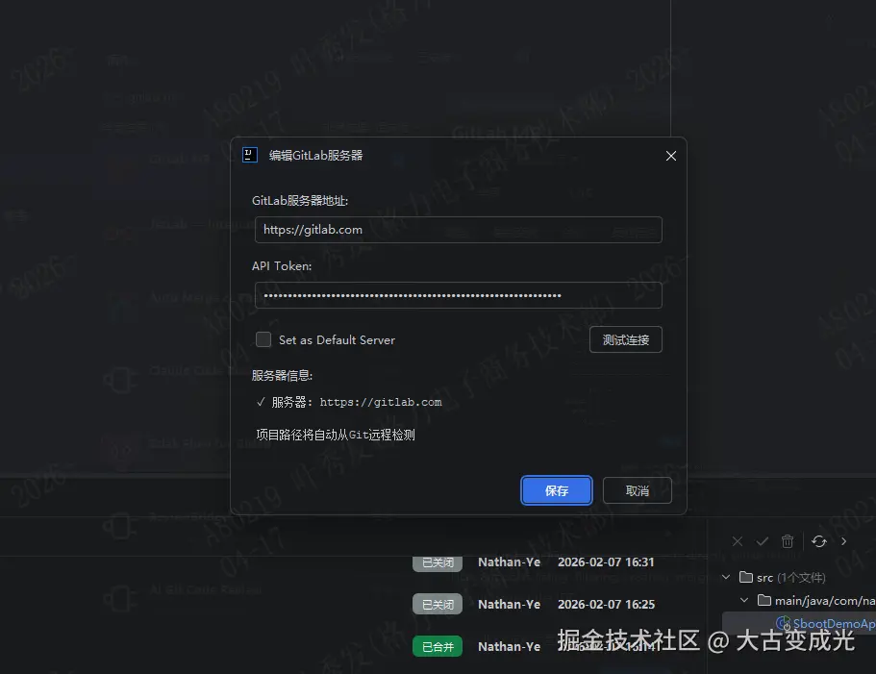The image size is (876, 674).
Task: Click the trash icon in bottom panel
Action: (x=788, y=541)
